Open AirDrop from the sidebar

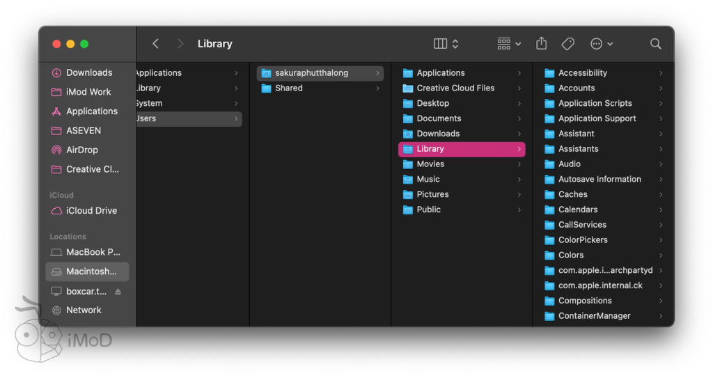click(x=81, y=150)
